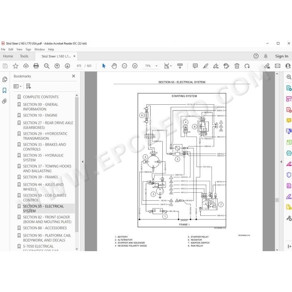Click the stamp tool icon
The image size is (292, 292).
[x=226, y=66]
